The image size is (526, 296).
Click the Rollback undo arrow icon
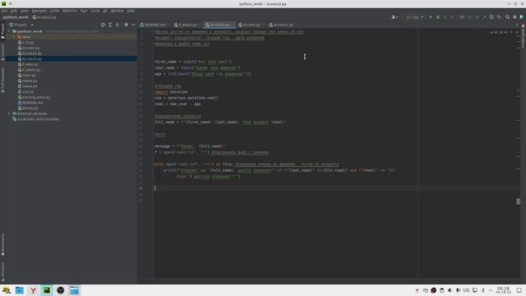pos(499,17)
